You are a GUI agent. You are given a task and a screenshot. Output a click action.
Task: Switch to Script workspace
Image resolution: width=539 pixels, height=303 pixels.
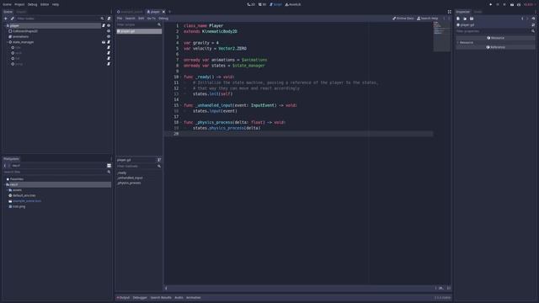pos(275,4)
